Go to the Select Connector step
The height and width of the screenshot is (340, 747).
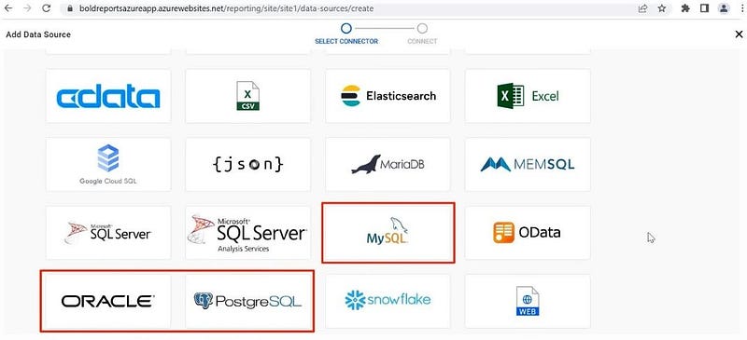346,34
